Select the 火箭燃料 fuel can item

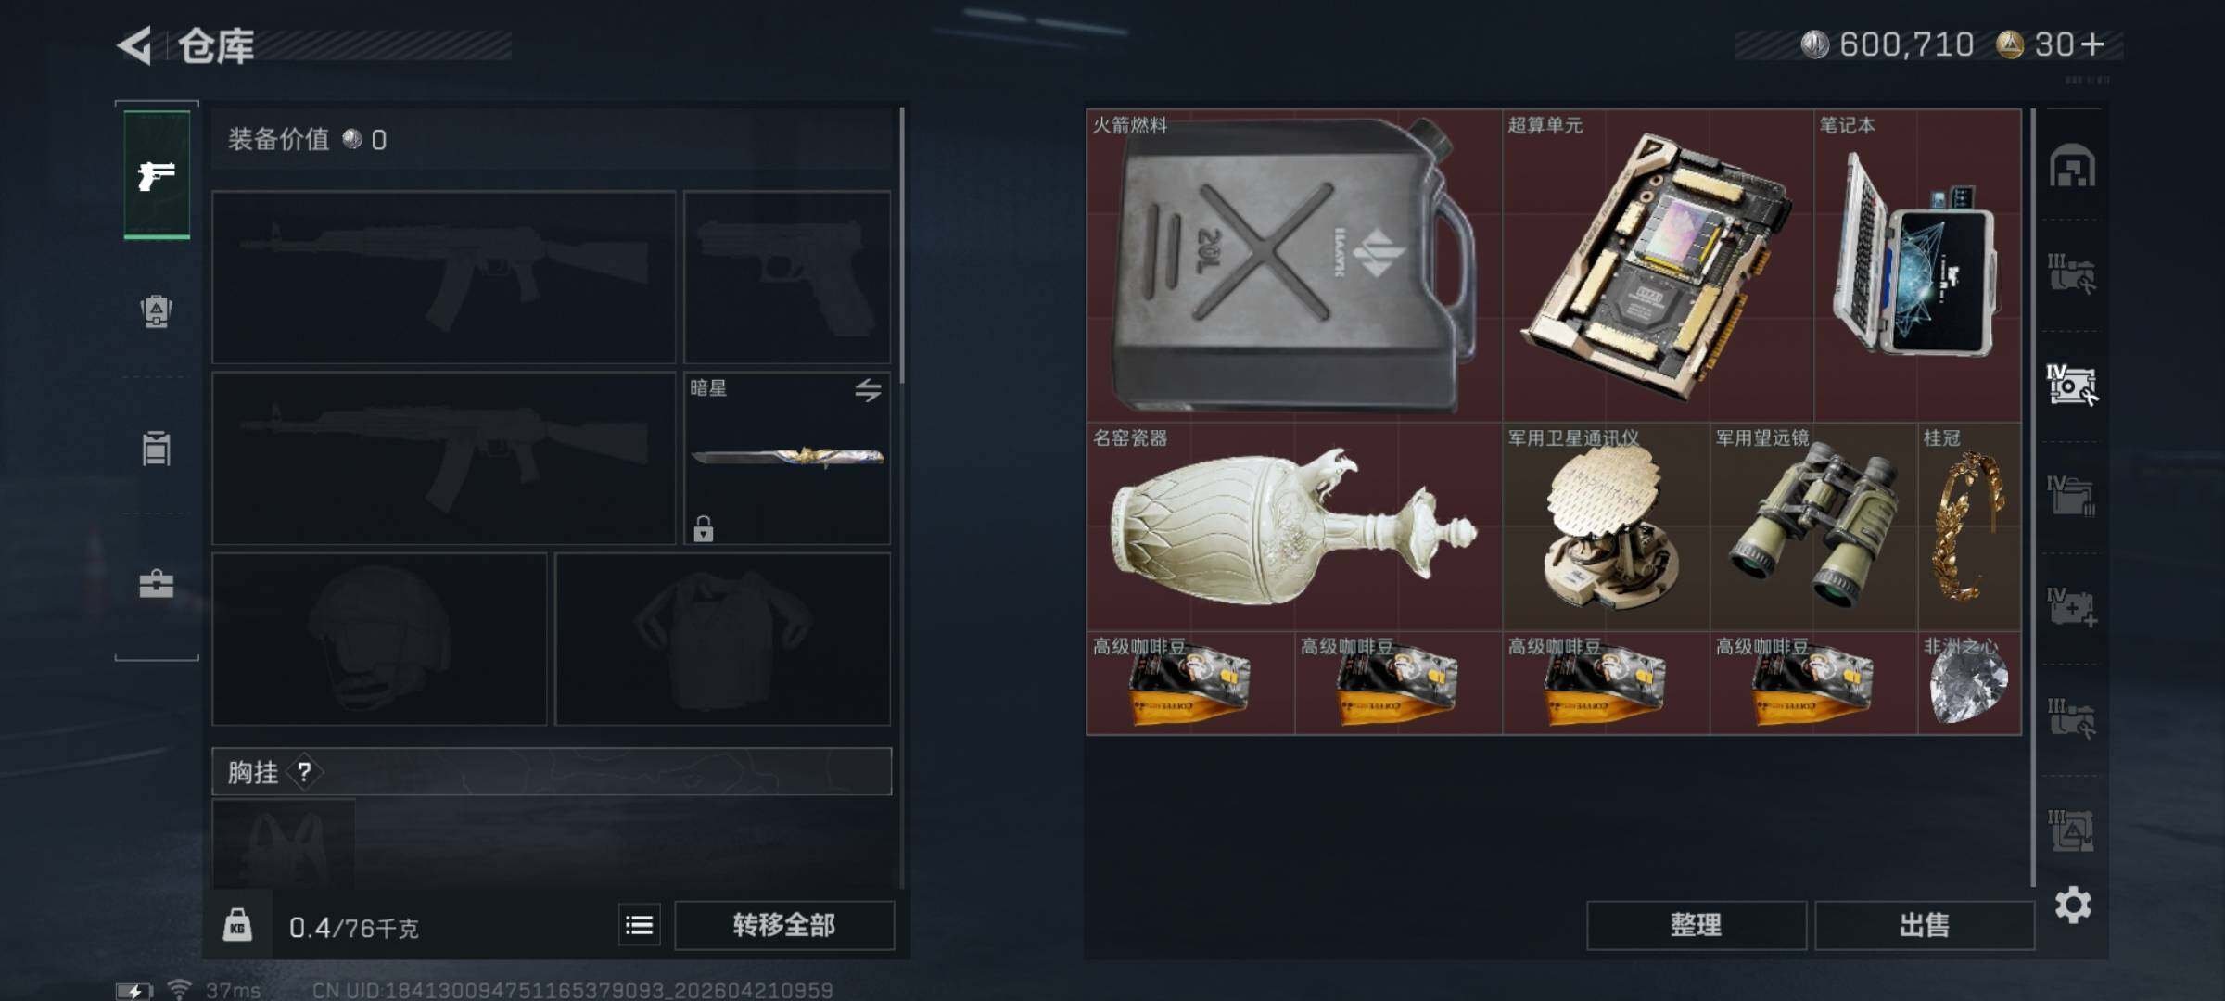1294,265
